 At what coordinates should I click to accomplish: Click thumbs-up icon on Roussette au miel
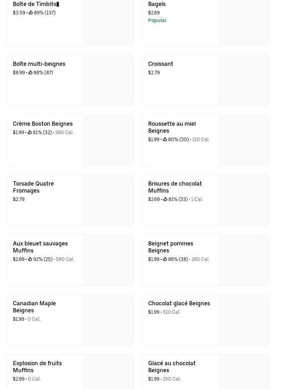point(165,139)
